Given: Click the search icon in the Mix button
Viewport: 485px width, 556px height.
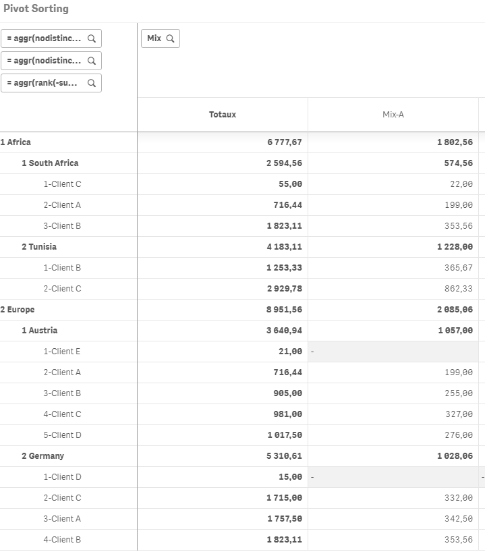Looking at the screenshot, I should 170,38.
